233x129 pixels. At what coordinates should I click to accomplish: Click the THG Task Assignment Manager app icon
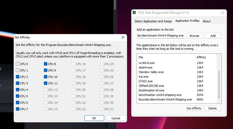point(134,13)
